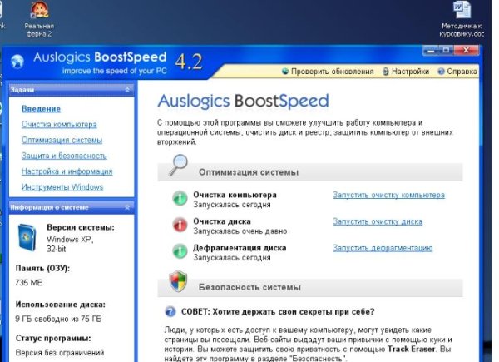Click the Версия без ограничений status text
The height and width of the screenshot is (362, 499).
(60, 353)
